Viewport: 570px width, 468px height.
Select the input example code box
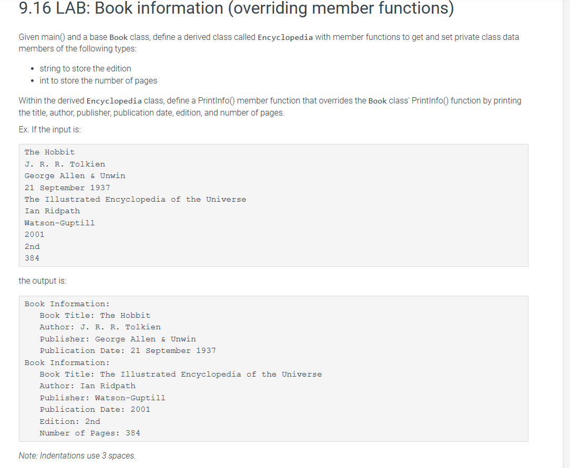point(273,205)
